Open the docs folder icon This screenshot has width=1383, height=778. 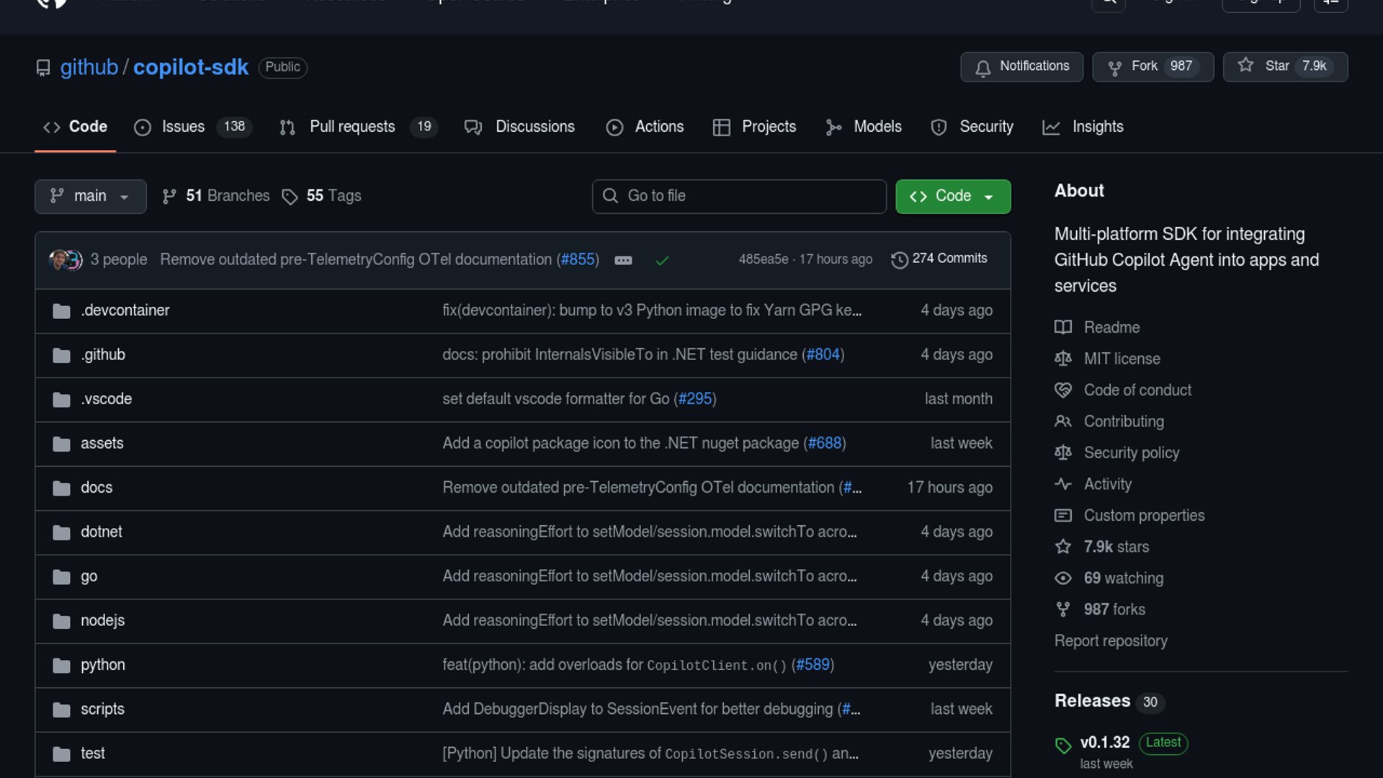pyautogui.click(x=61, y=488)
